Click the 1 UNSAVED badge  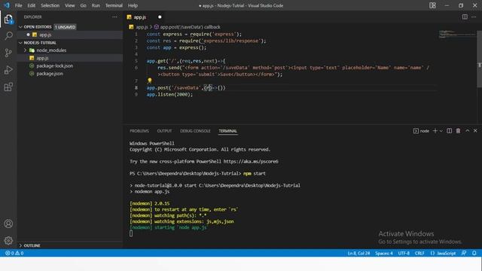coord(65,27)
